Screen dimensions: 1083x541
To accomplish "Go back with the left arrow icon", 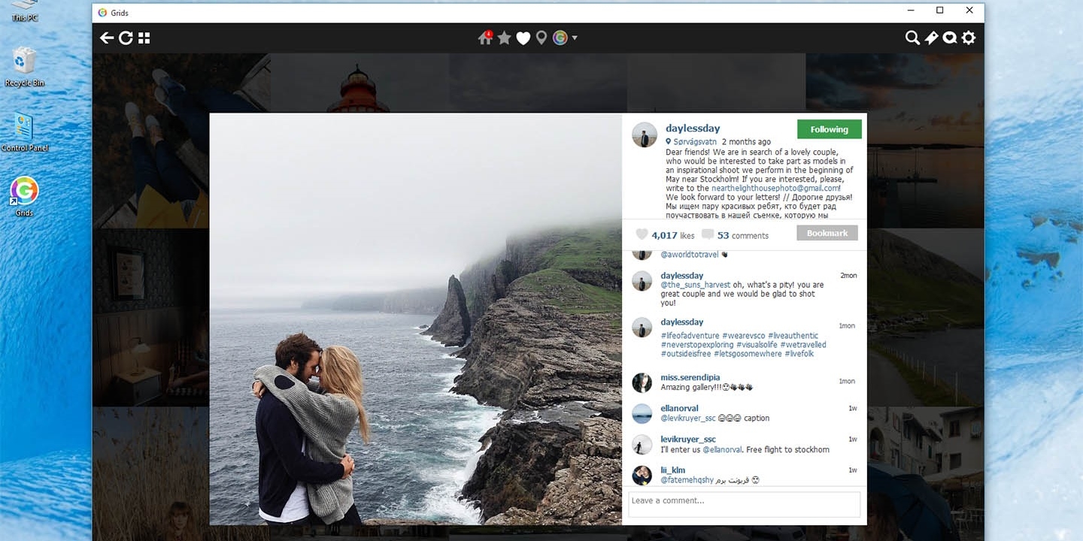I will [107, 38].
